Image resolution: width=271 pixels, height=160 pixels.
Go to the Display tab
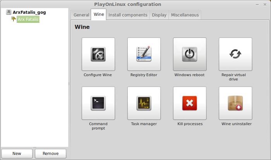[159, 15]
